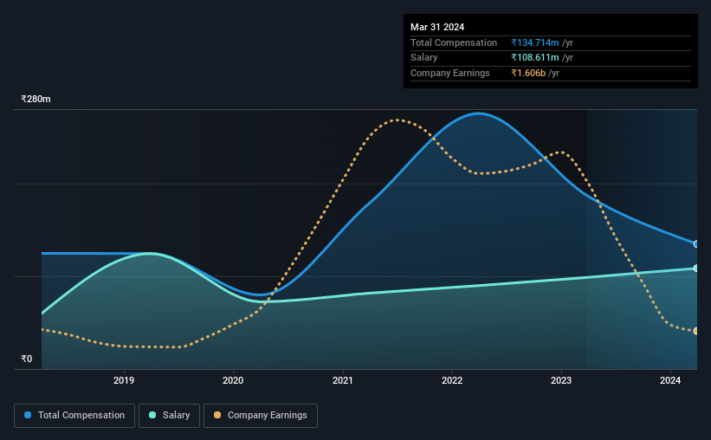Click the tooltip's Salary row label
Screen dimensions: 711x440
pyautogui.click(x=424, y=58)
